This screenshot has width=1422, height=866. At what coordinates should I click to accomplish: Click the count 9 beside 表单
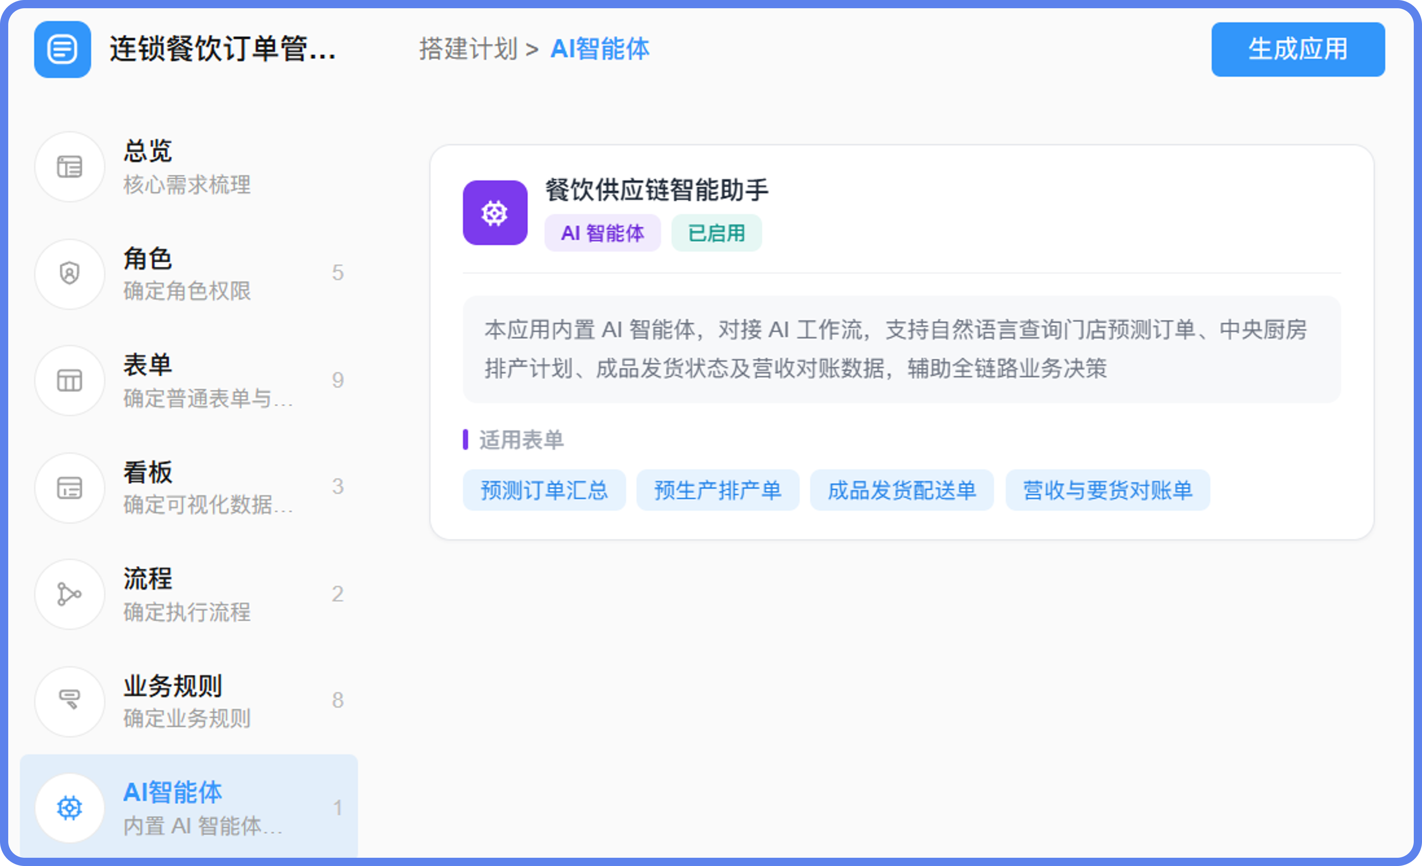pos(338,380)
